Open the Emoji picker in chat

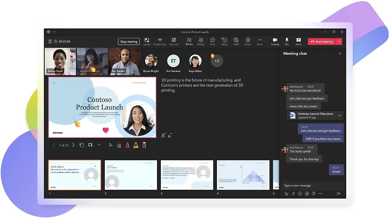[300, 194]
